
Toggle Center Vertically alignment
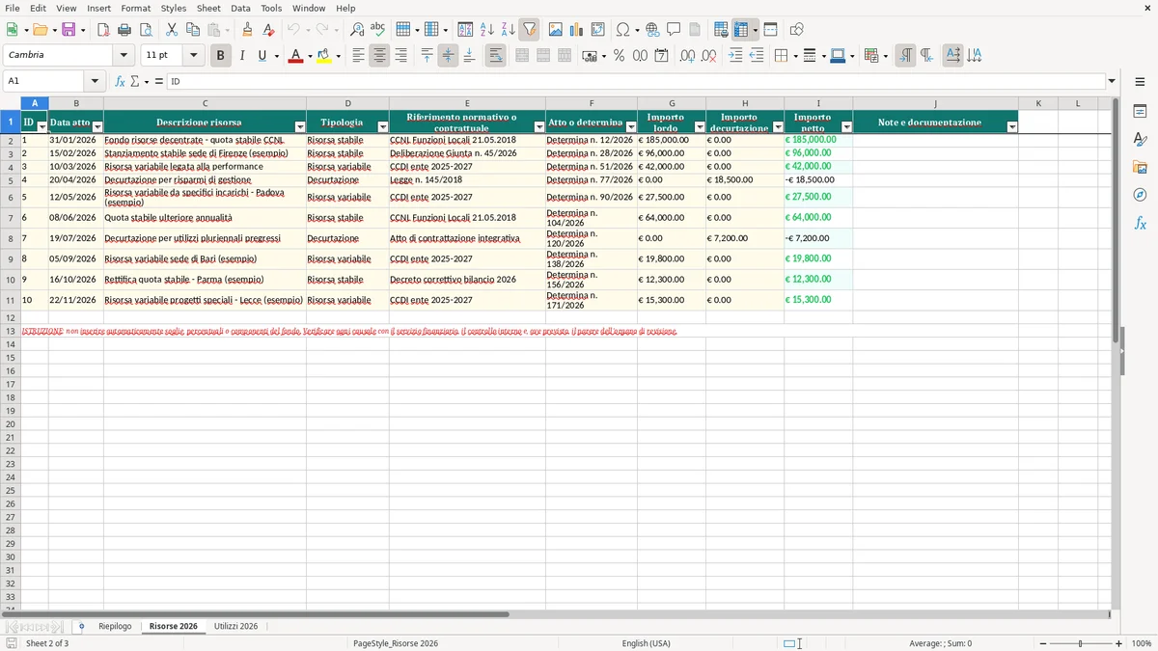448,56
